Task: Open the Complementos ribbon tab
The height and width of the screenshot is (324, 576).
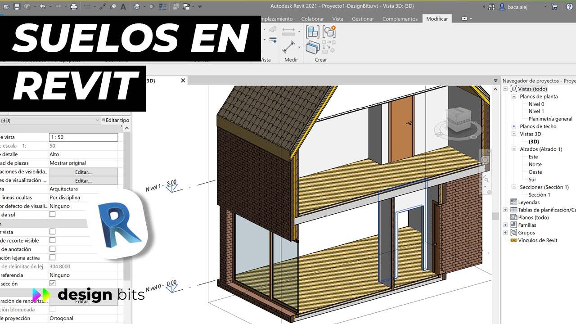Action: click(x=400, y=19)
